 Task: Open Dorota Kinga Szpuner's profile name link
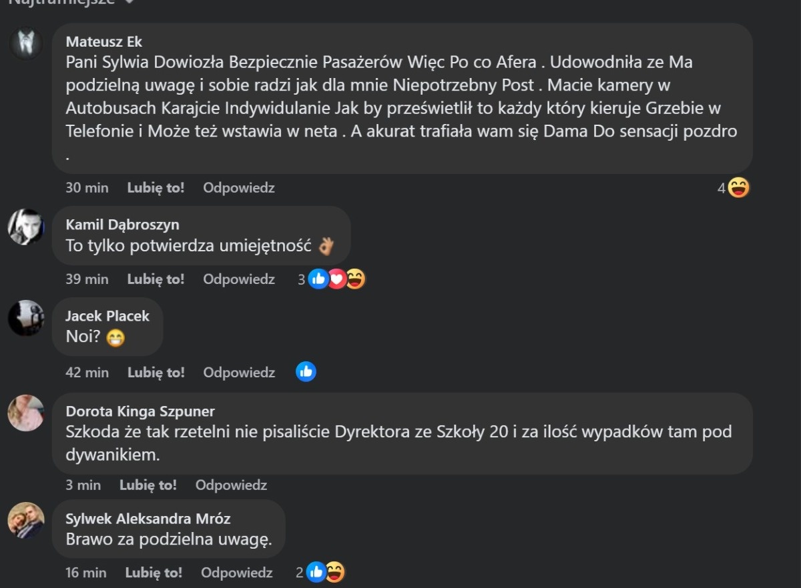(x=140, y=411)
